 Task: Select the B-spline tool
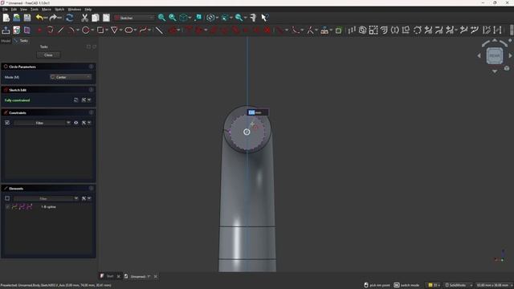coord(143,31)
